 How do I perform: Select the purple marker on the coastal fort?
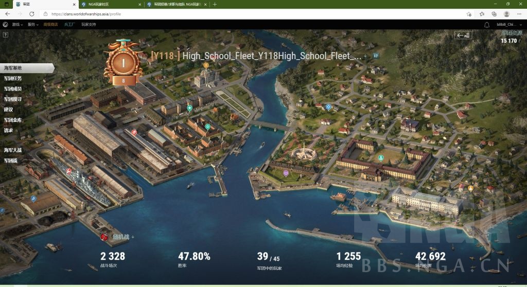(x=286, y=173)
